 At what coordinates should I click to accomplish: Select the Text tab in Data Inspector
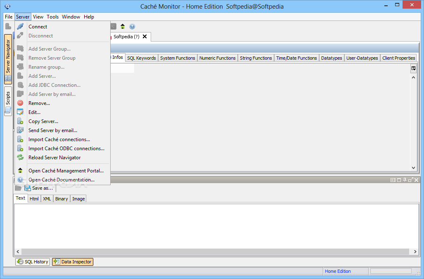20,198
